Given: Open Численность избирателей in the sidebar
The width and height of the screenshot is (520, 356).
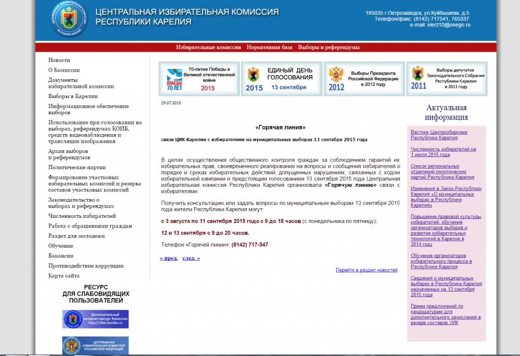Looking at the screenshot, I should click(82, 216).
